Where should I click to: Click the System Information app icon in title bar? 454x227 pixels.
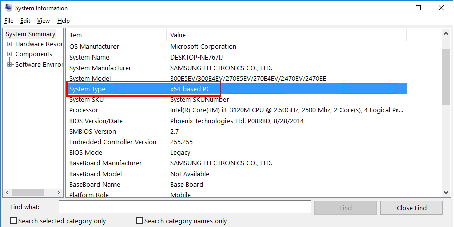8,8
